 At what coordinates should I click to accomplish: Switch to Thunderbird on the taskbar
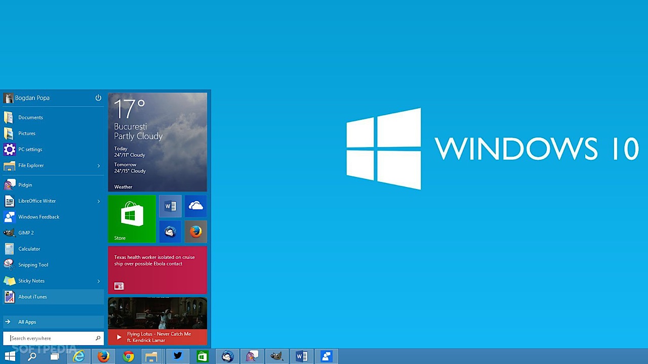pyautogui.click(x=227, y=356)
